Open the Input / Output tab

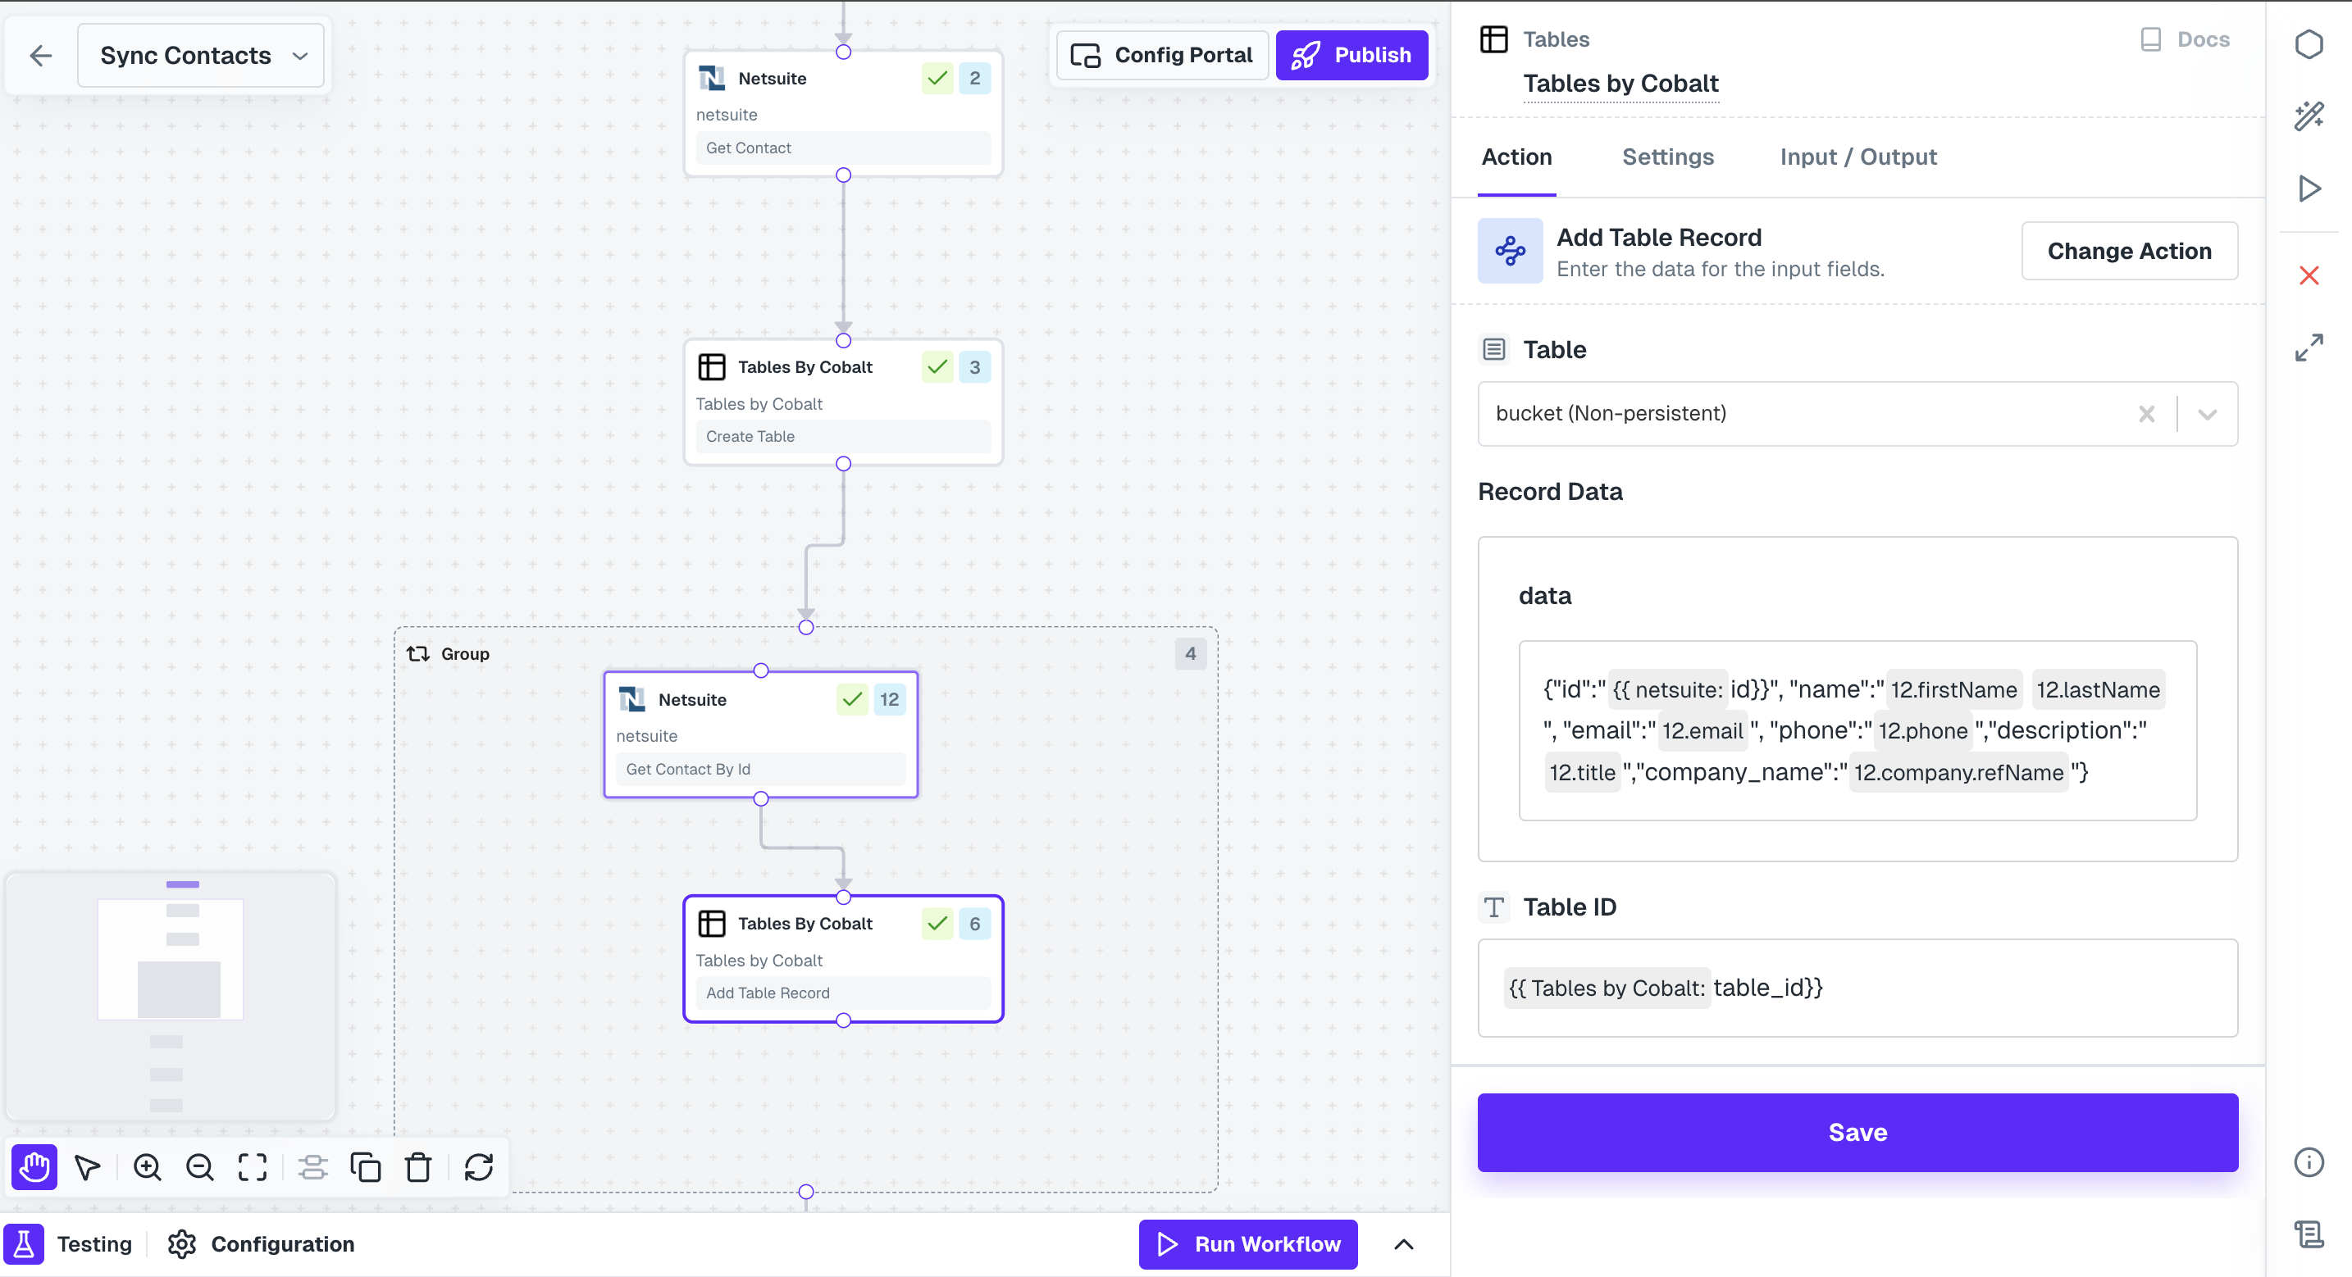1858,157
